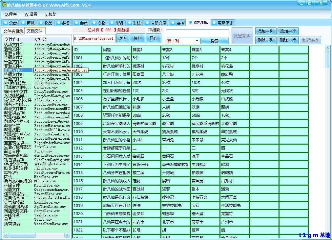Click the 添加一行 add row button
Screen dimensions: 332x240
tap(288, 31)
